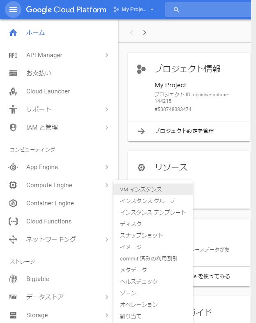The image size is (256, 323).
Task: Click the IAM と管理 shield icon
Action: 13,128
